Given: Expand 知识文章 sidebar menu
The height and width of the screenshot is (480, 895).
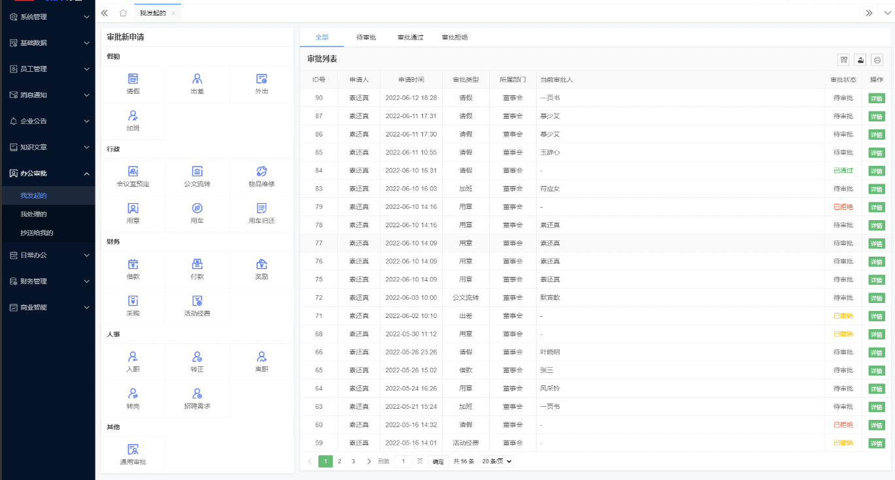Looking at the screenshot, I should [47, 148].
